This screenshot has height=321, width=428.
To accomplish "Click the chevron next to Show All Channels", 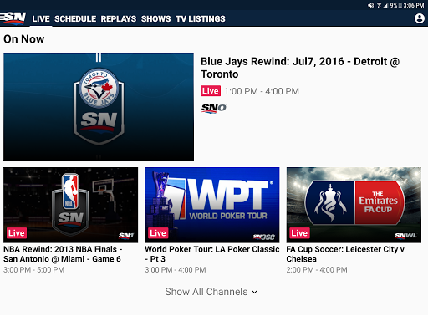I will (x=254, y=292).
